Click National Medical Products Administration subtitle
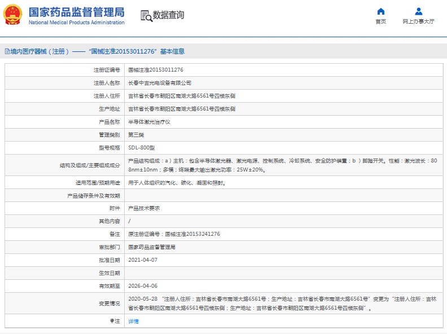 click(77, 22)
